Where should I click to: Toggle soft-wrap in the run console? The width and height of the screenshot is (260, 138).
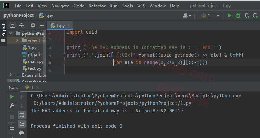pos(22,115)
